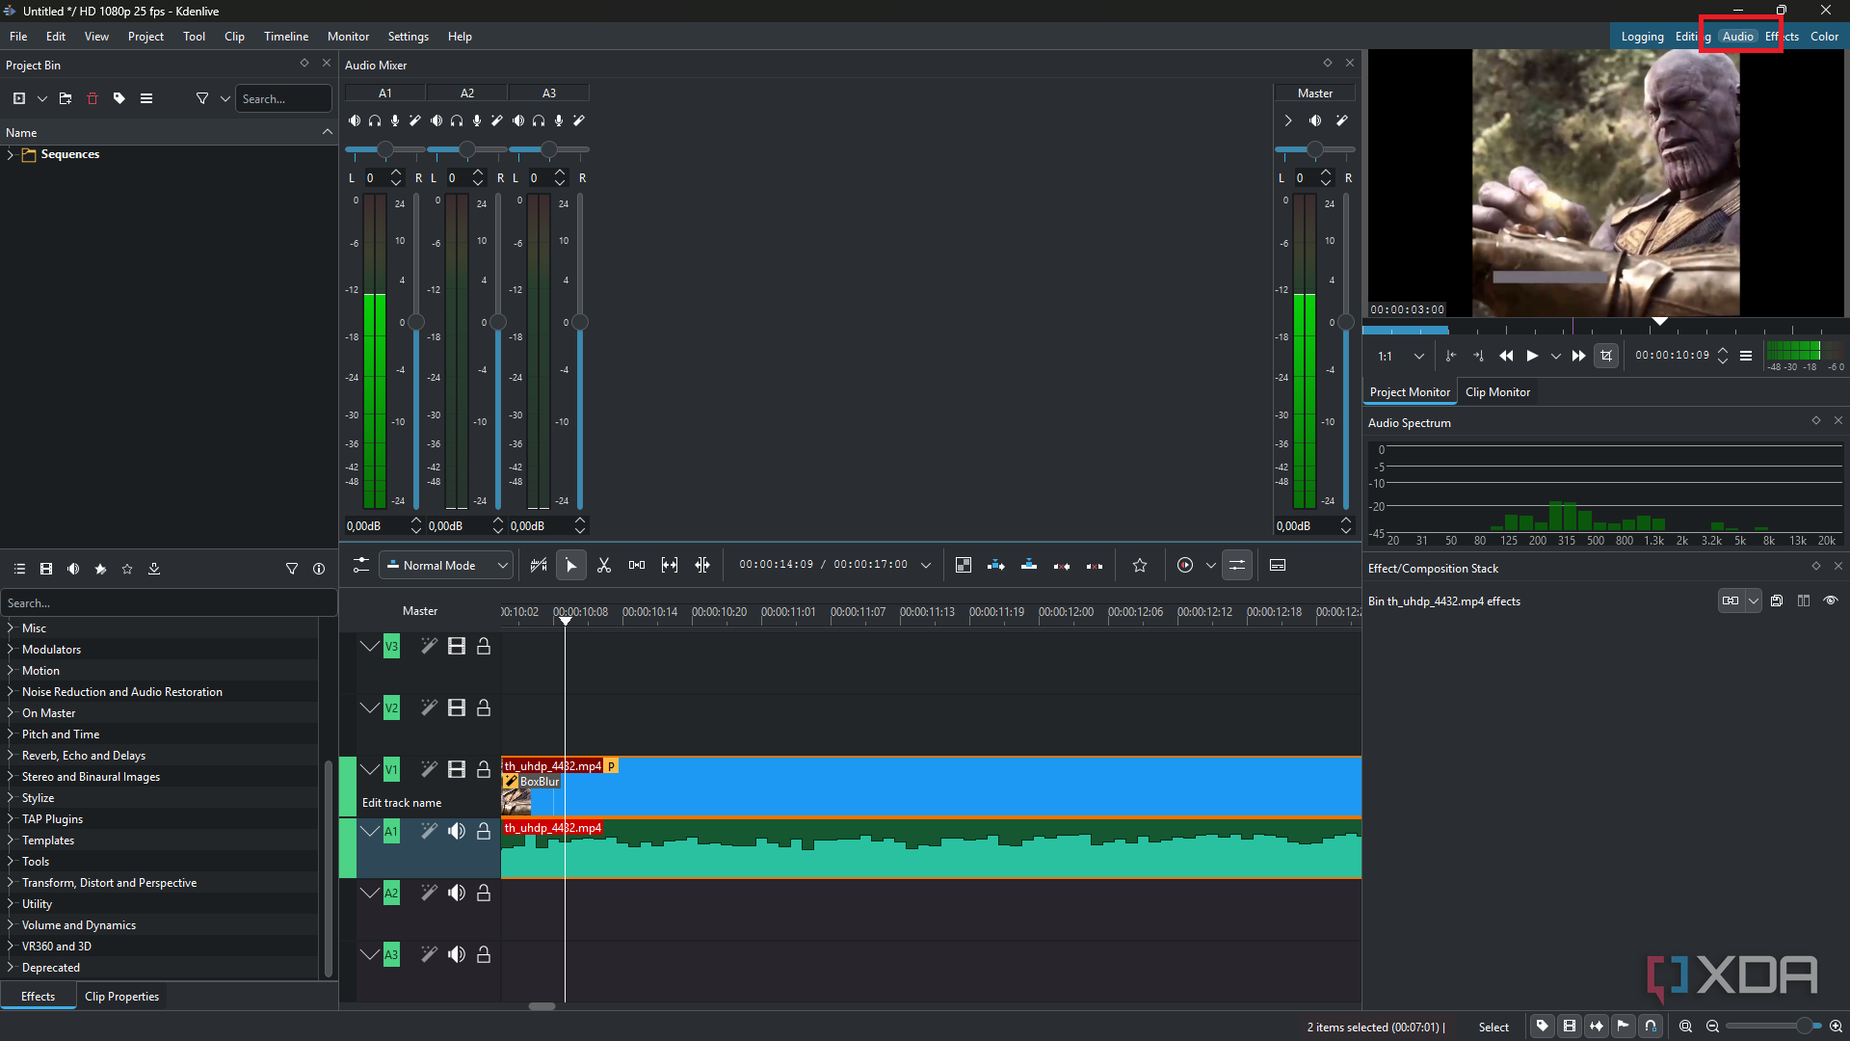Hide video on track V2

coord(457,707)
